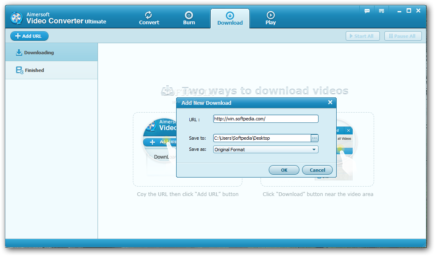Select Finished in the sidebar
The image size is (435, 256).
click(x=51, y=70)
